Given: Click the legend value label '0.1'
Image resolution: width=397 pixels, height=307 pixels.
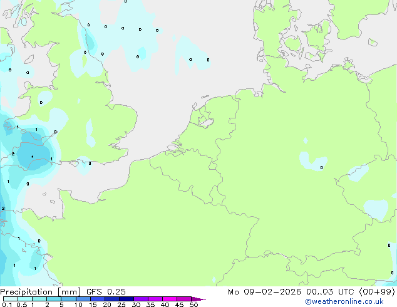Looking at the screenshot, I should pos(7,304).
